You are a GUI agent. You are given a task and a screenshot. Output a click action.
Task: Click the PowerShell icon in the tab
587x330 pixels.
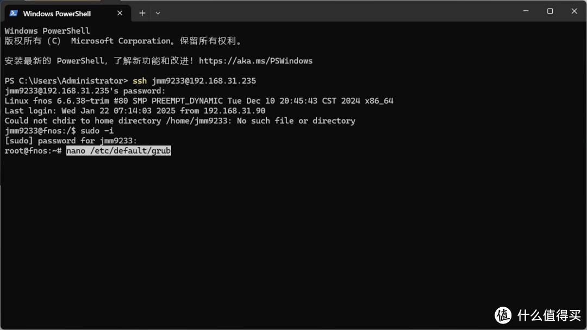tap(14, 14)
